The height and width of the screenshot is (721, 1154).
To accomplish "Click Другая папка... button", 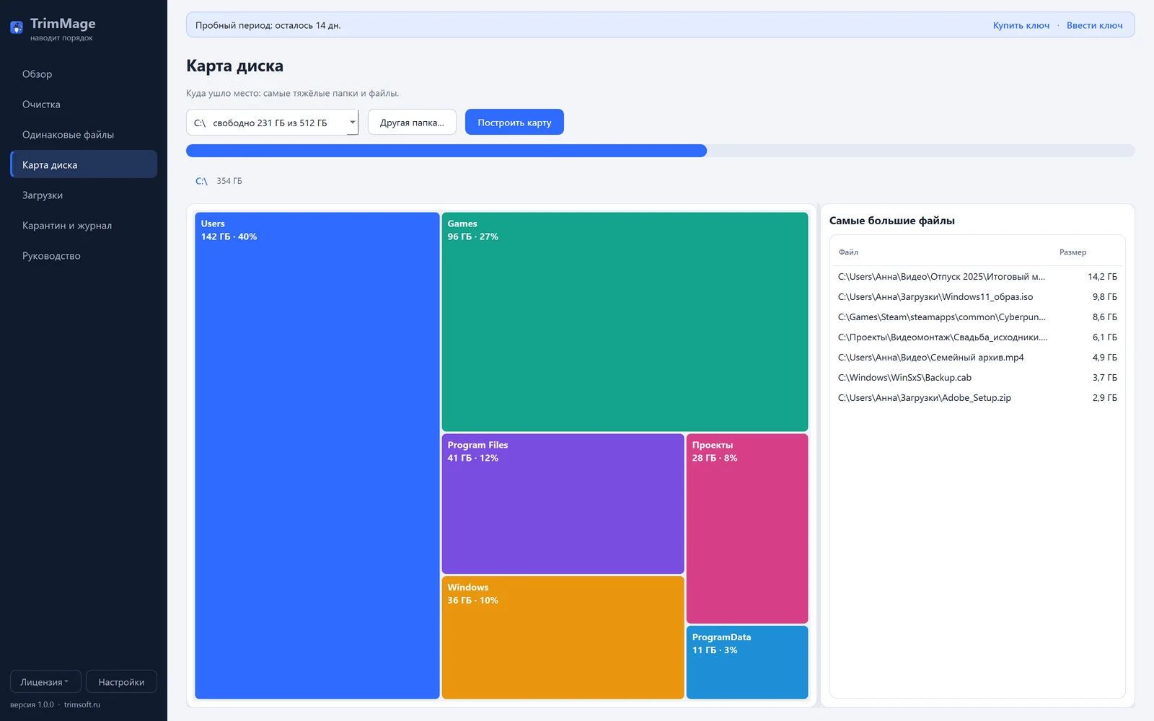I will (412, 123).
